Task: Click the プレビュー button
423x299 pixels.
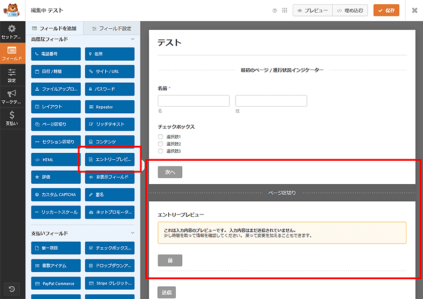Action: (313, 10)
